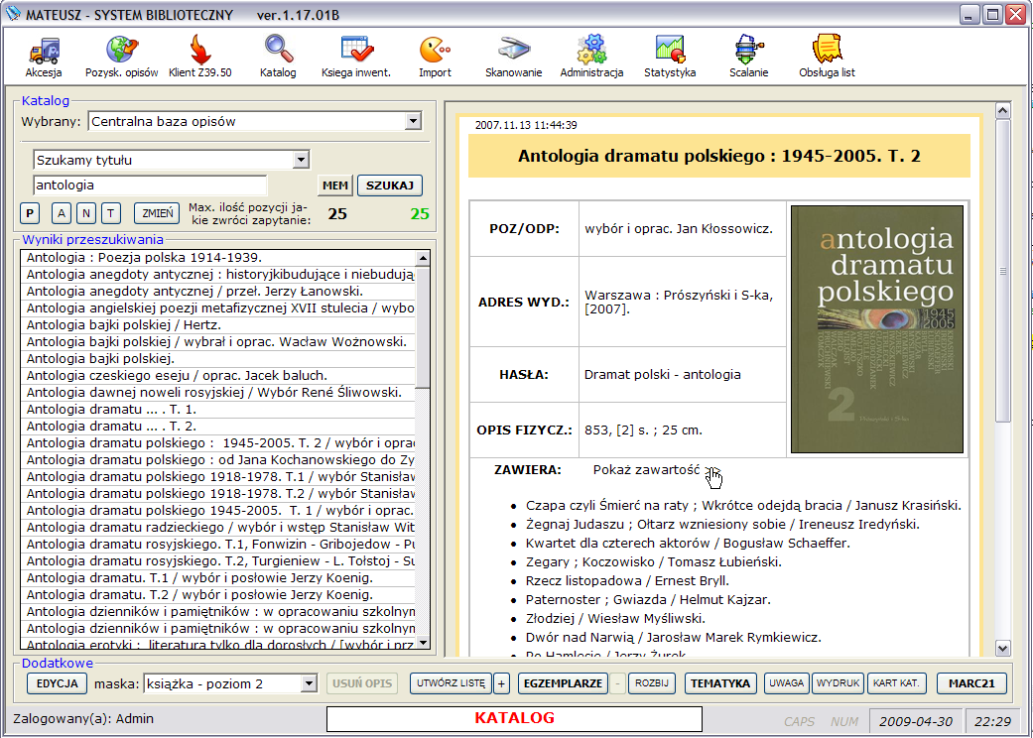Click the Scalanie toolbar icon
The image size is (1033, 738).
[748, 56]
